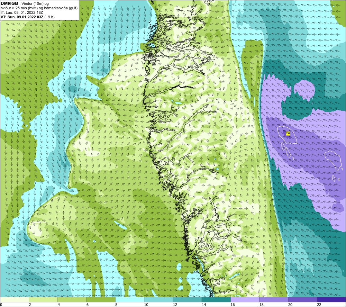This screenshot has width=346, height=307.
Task: Select the 8–10 pale cyan legend swatch
Action: 130,299
